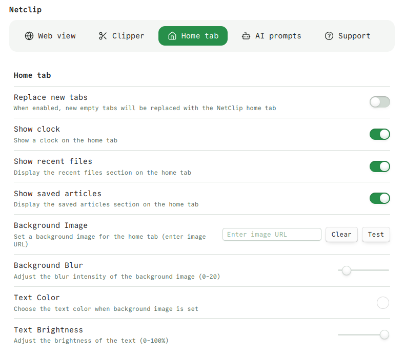The height and width of the screenshot is (356, 405).
Task: Switch to the Web view tab
Action: point(51,36)
